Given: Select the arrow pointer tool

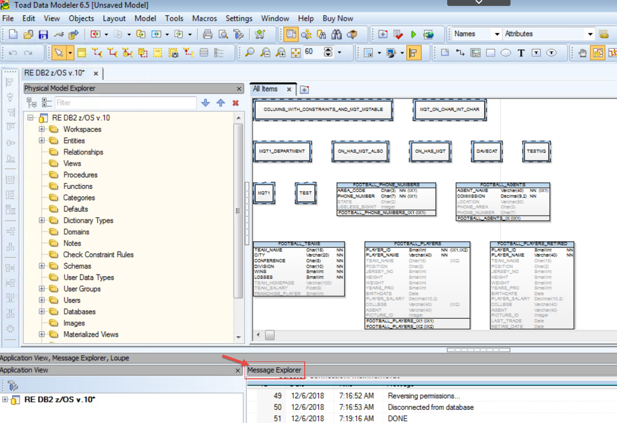Looking at the screenshot, I should (58, 53).
